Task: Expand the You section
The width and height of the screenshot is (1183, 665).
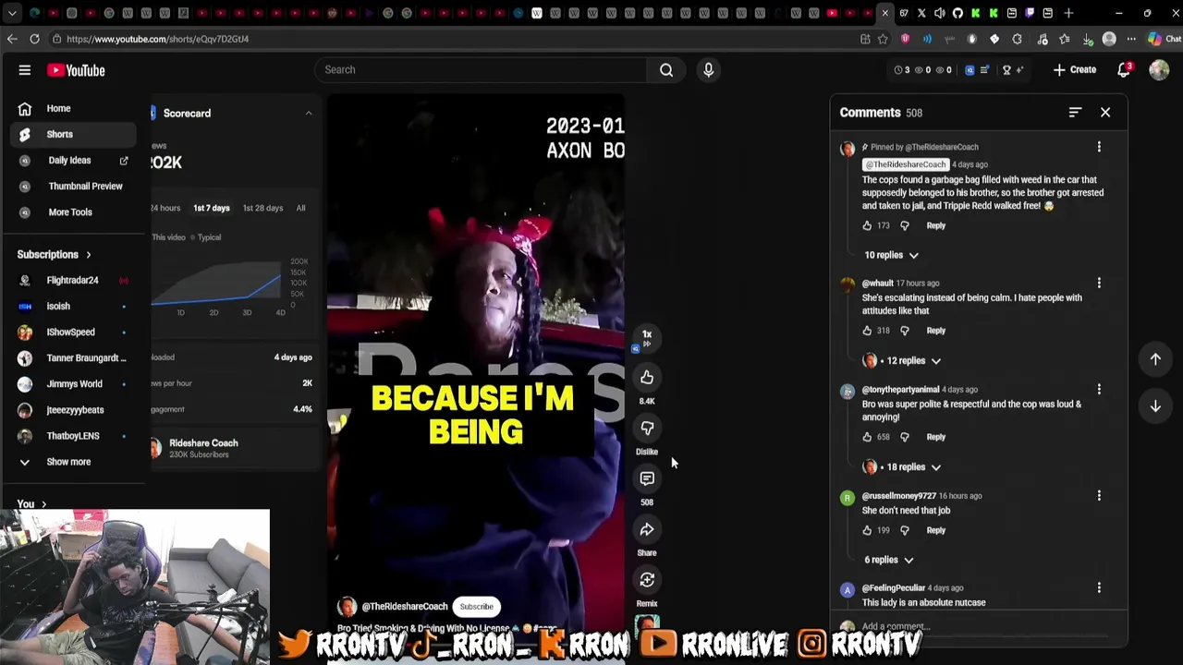Action: (x=31, y=504)
